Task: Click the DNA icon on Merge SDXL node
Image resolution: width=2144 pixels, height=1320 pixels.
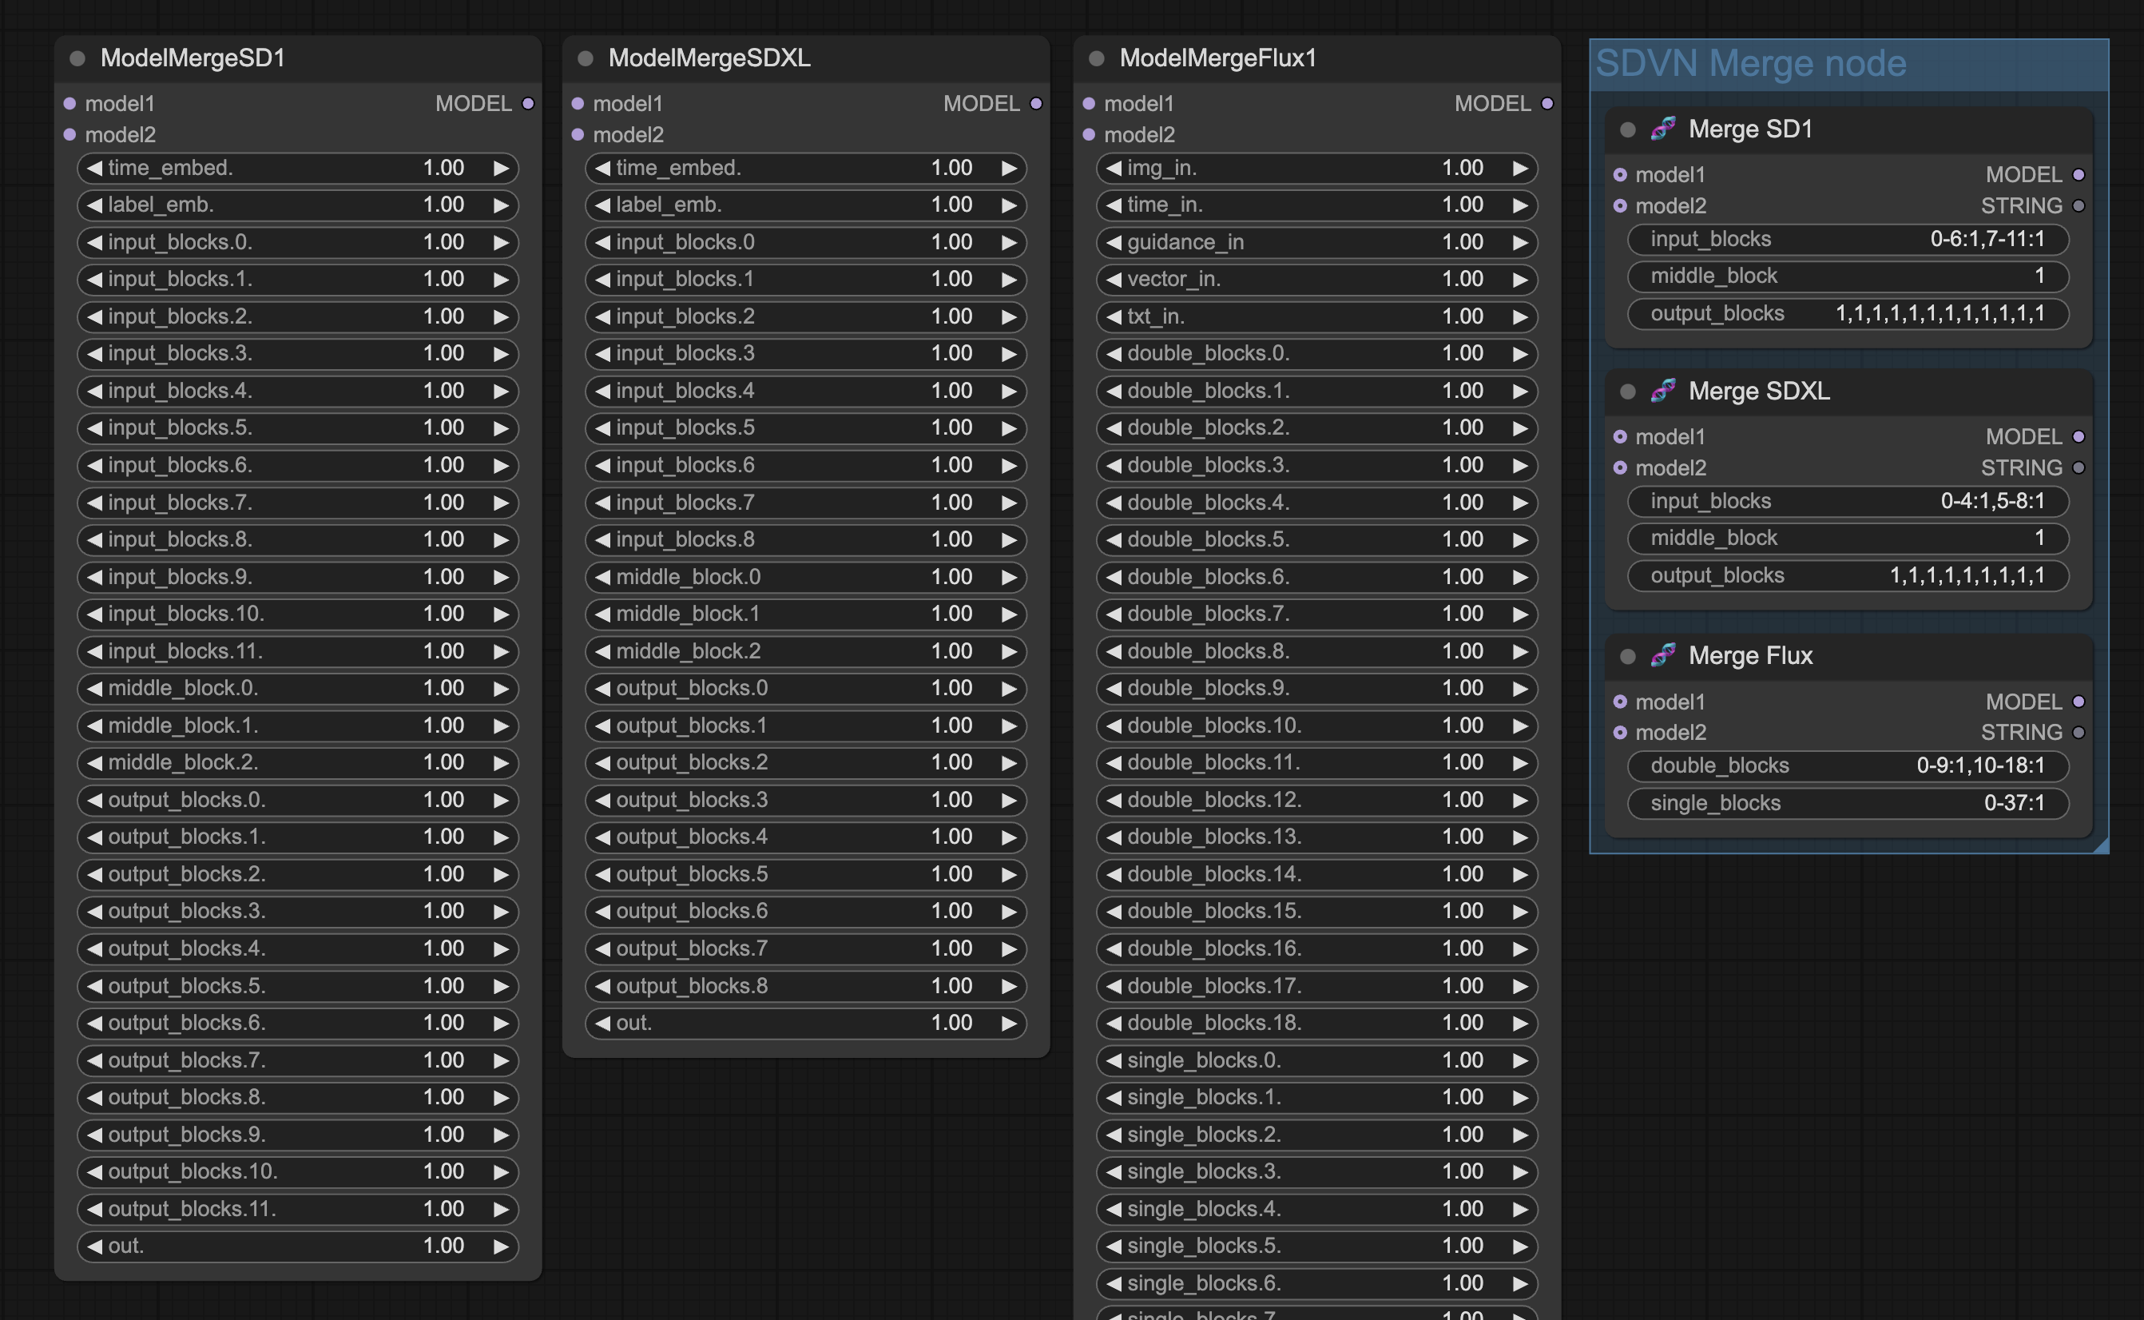Action: click(1662, 391)
